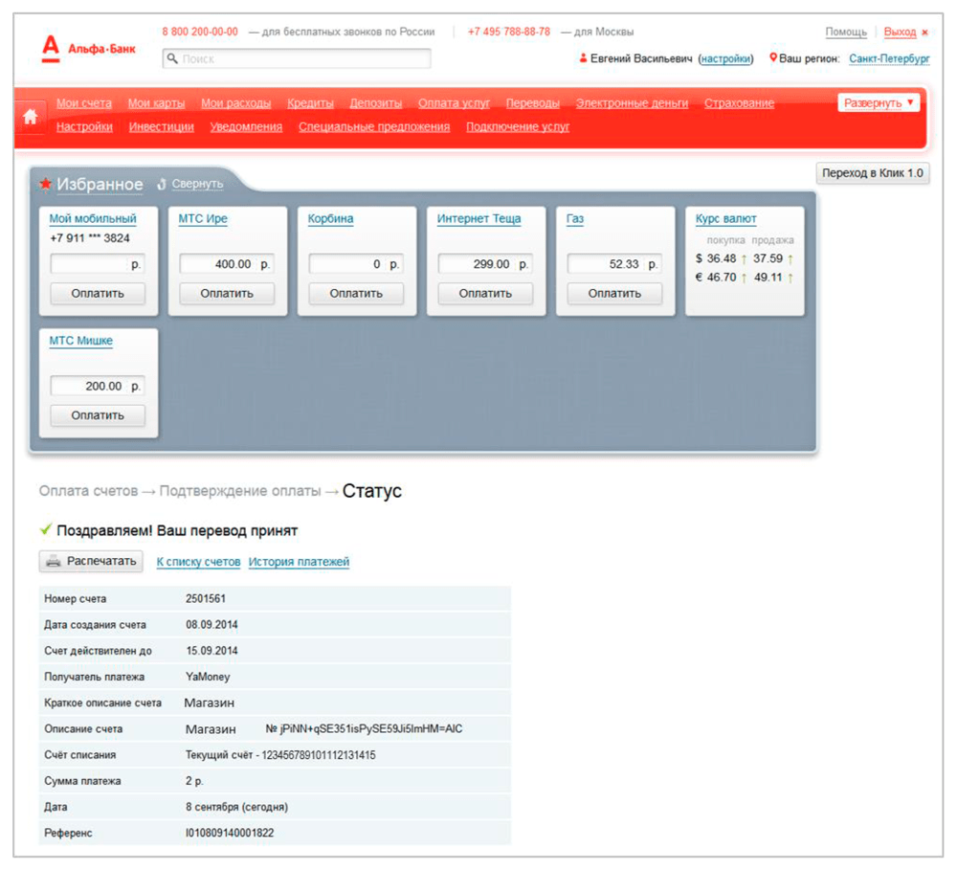Open Переводы menu item
This screenshot has height=870, width=957.
click(x=533, y=103)
